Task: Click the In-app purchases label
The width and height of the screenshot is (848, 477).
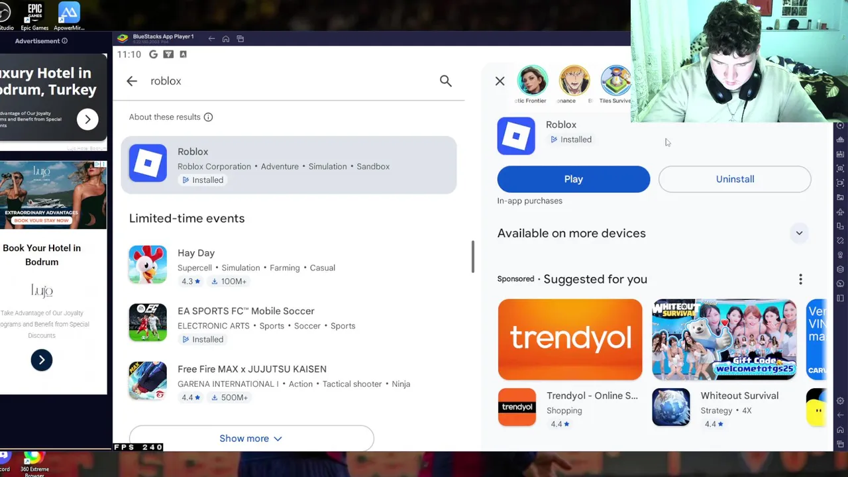Action: coord(529,201)
